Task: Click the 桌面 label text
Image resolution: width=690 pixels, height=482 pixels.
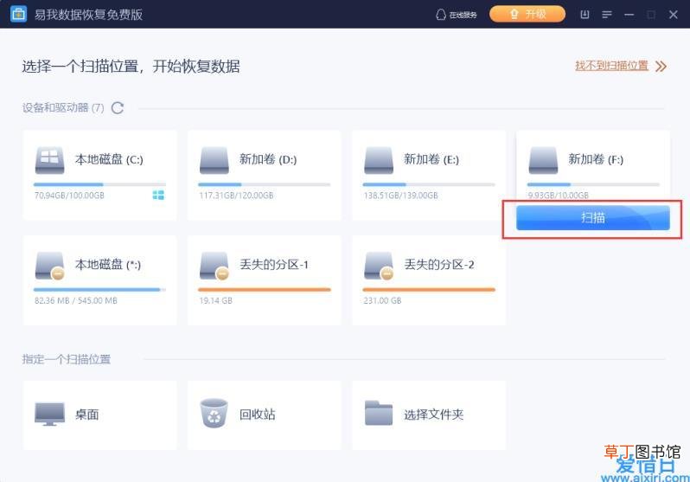Action: (x=86, y=415)
